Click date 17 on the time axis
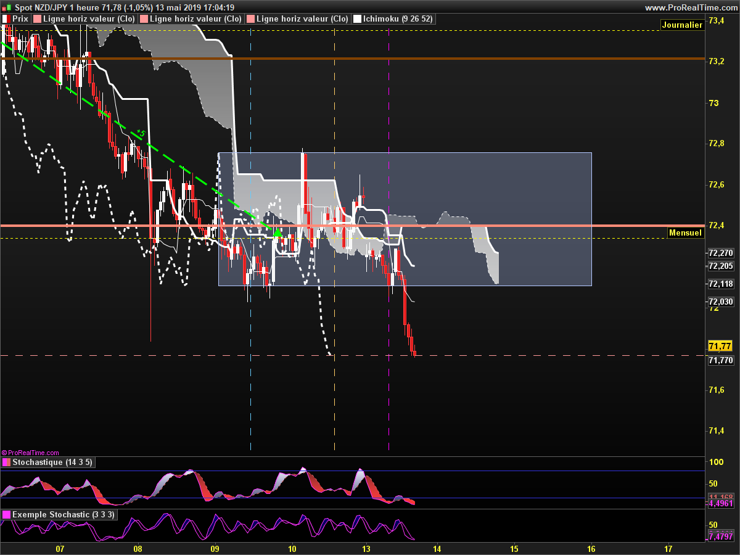The width and height of the screenshot is (740, 555). [x=669, y=548]
